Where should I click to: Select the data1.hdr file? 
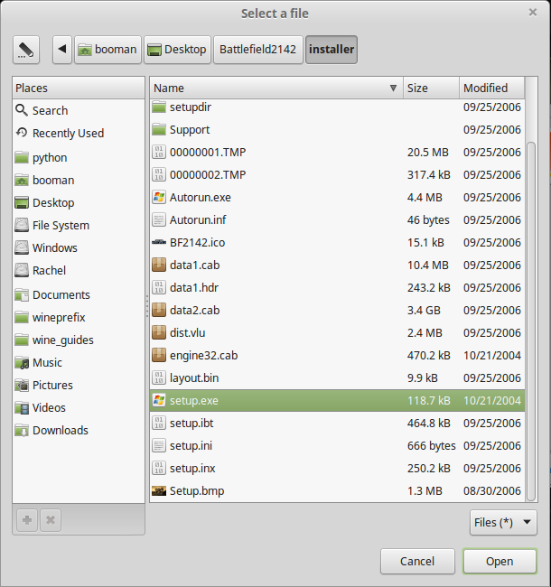337,287
